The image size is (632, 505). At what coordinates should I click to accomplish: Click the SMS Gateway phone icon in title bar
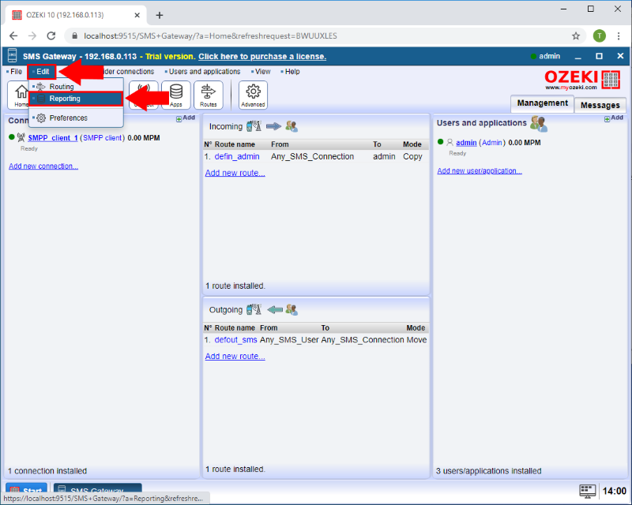pyautogui.click(x=12, y=55)
